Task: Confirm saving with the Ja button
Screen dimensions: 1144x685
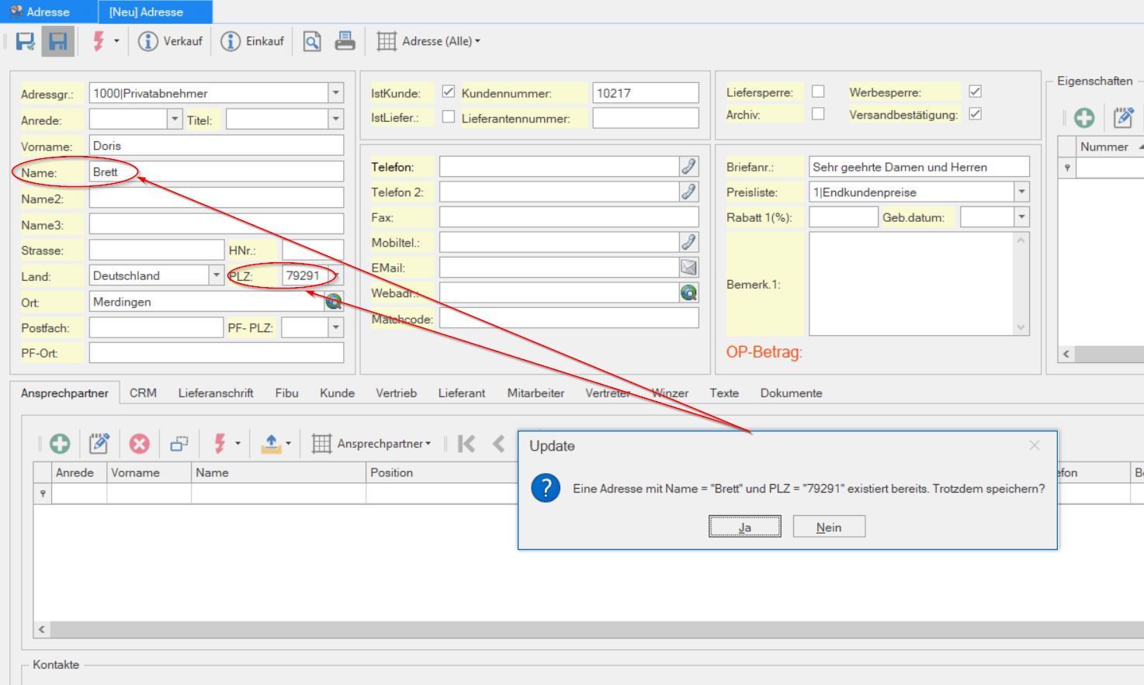Action: pos(745,527)
